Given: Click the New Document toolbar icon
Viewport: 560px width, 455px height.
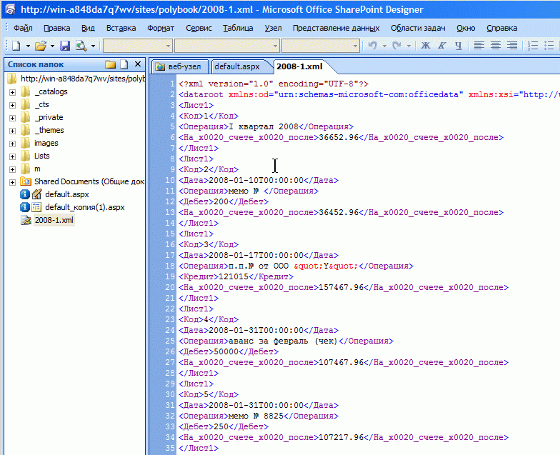Looking at the screenshot, I should 16,46.
